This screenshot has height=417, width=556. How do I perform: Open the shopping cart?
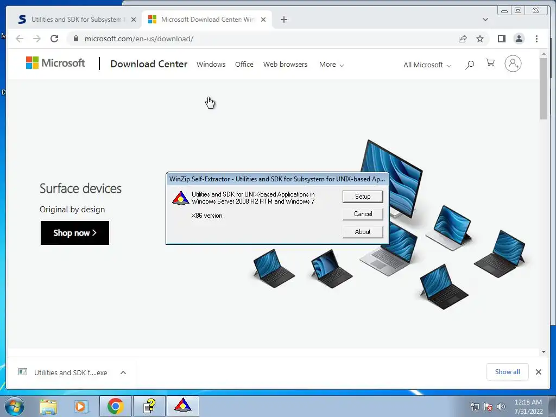pyautogui.click(x=490, y=63)
